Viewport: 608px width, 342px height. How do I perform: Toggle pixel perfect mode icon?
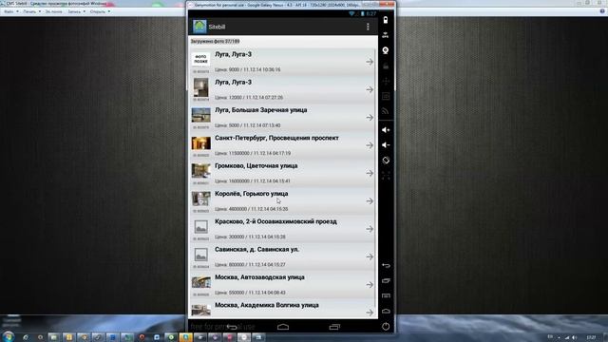386,176
